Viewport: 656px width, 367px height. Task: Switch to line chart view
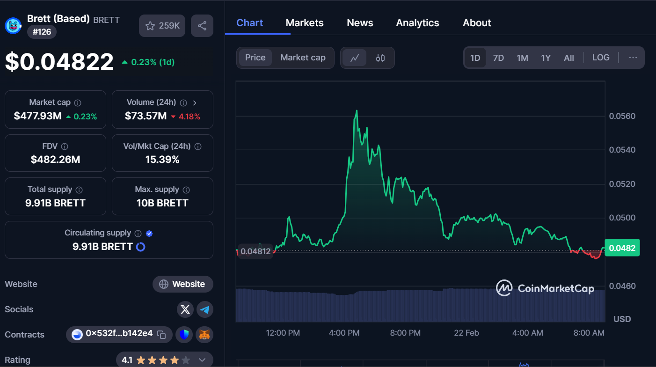pyautogui.click(x=355, y=58)
